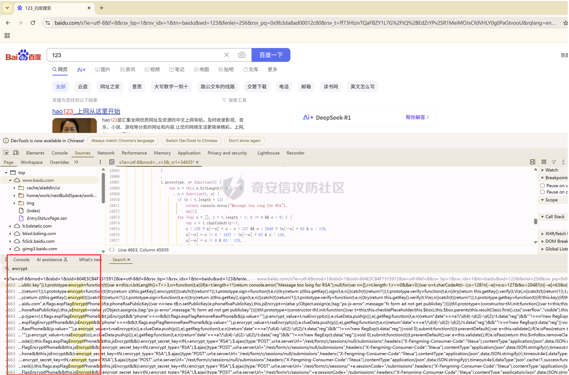The width and height of the screenshot is (569, 375).
Task: Reload the page with refresh icon
Action: pyautogui.click(x=33, y=23)
